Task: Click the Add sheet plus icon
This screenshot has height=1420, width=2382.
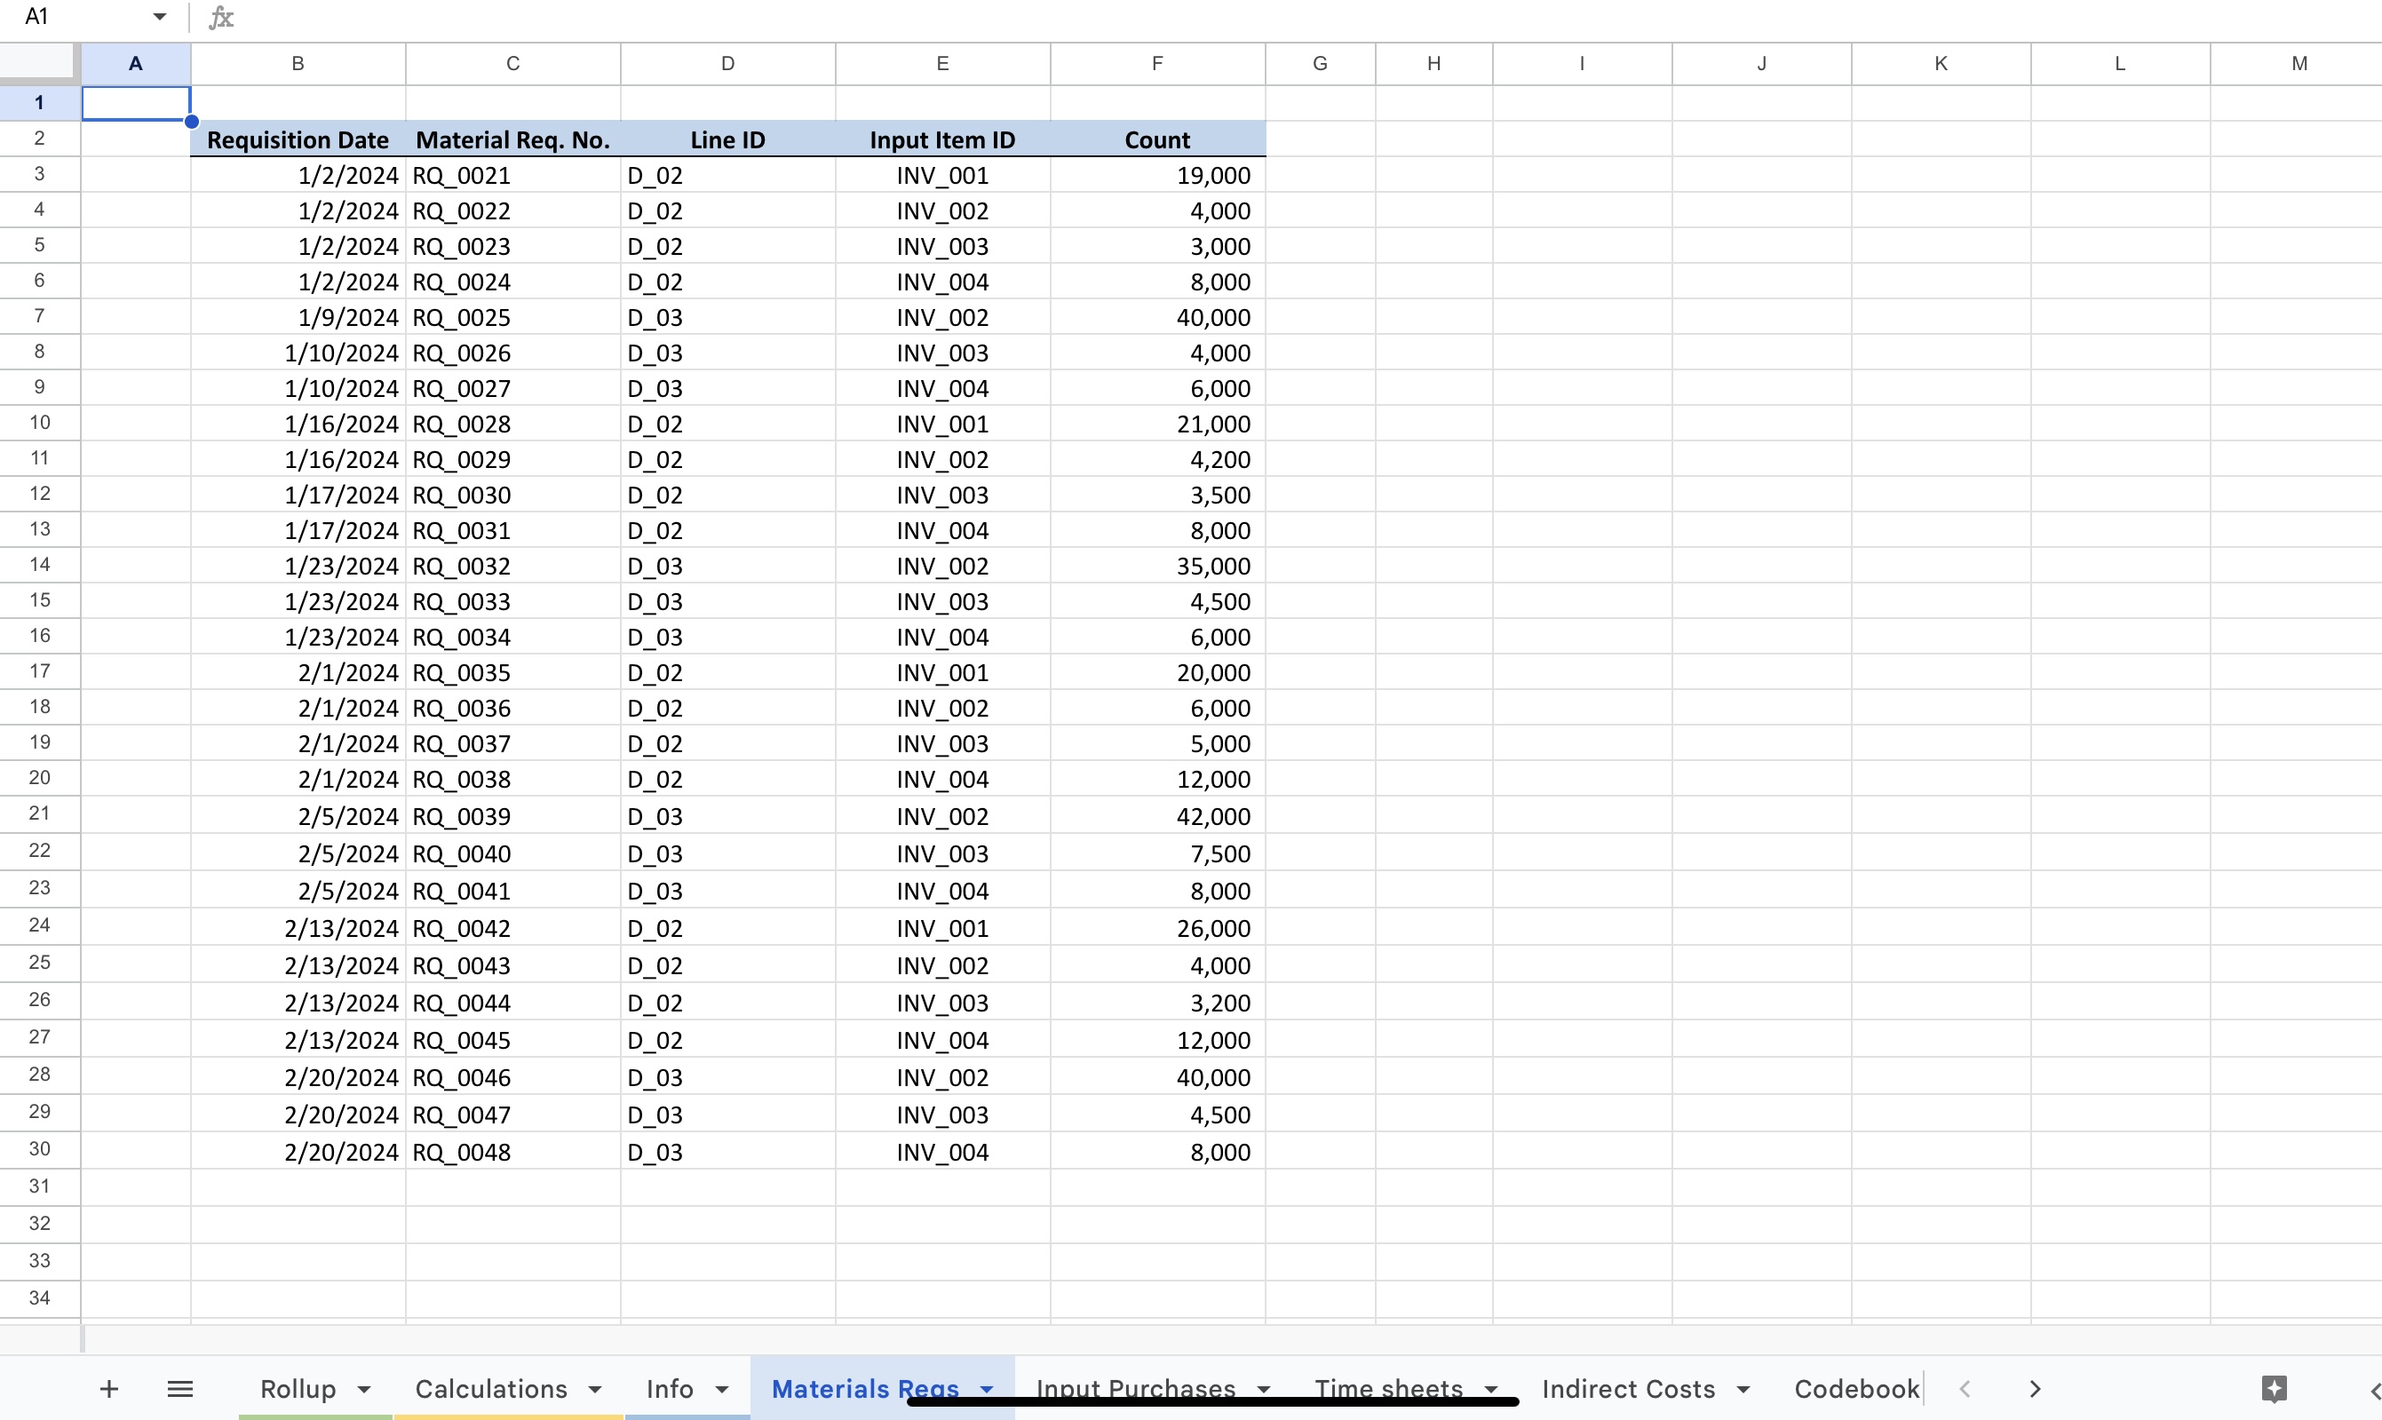Action: point(109,1388)
